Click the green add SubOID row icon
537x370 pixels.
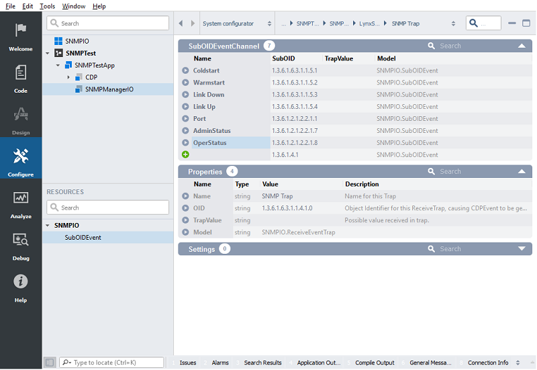coord(185,154)
